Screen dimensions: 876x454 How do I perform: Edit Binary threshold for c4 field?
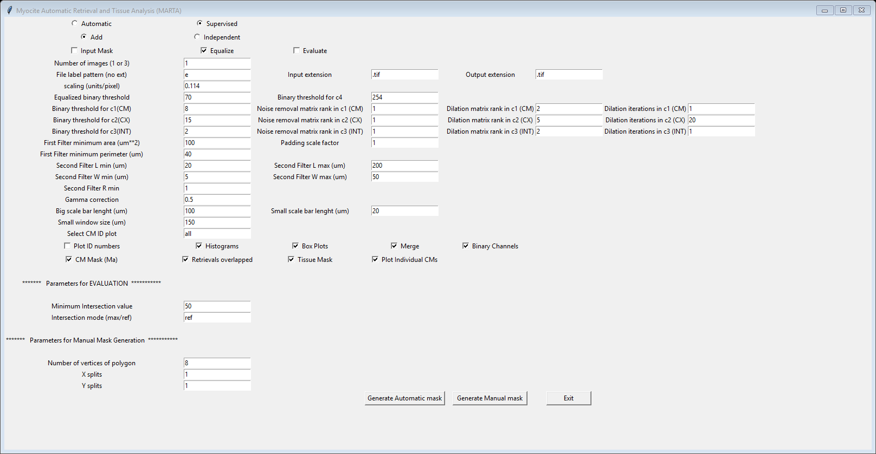(404, 97)
